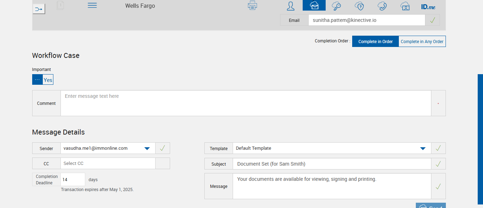Screen dimensions: 483x208
Task: Click the ID.me option
Action: [428, 6]
